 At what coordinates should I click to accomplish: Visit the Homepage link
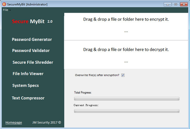pyautogui.click(x=14, y=122)
